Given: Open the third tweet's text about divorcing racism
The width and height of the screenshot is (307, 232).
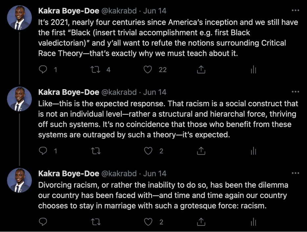Looking at the screenshot, I should [163, 196].
